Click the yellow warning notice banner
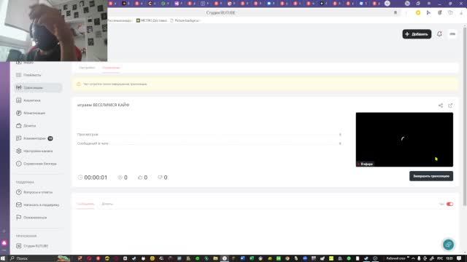 [265, 84]
